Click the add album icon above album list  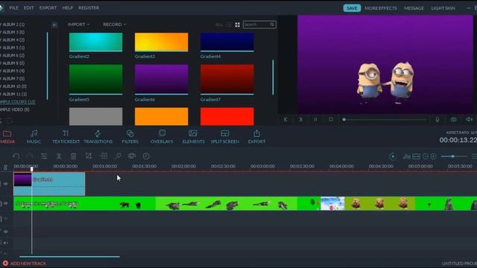(x=54, y=25)
